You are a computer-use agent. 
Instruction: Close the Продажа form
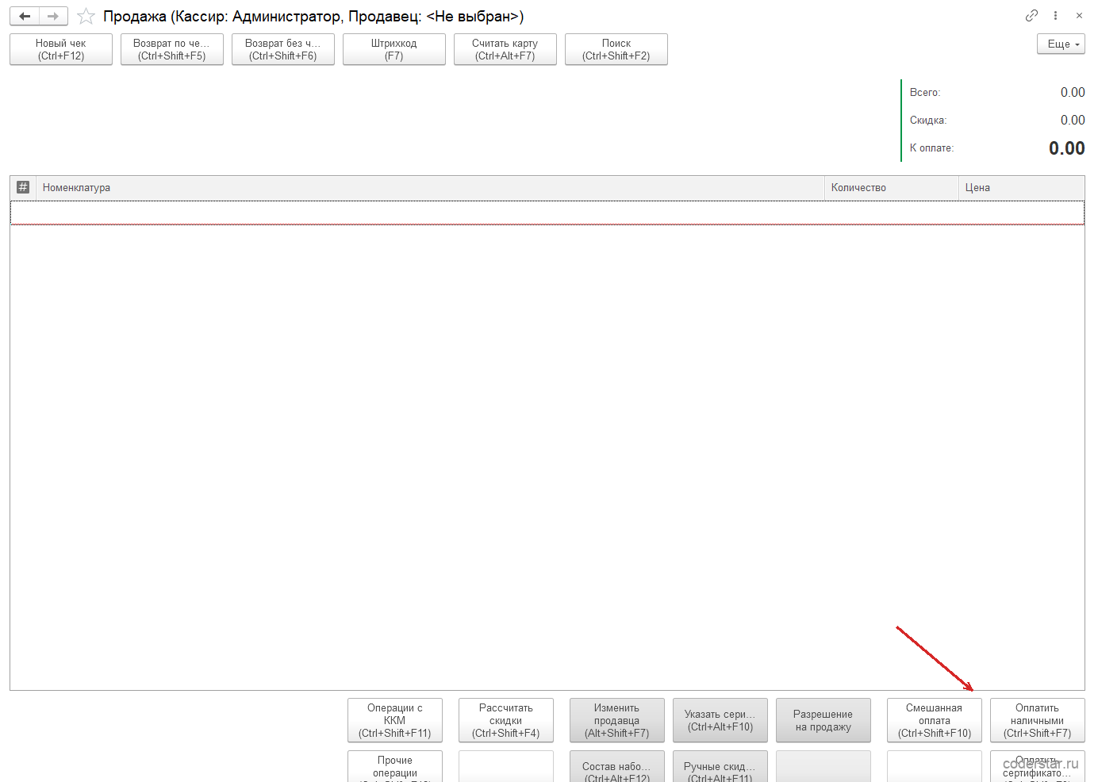coord(1079,15)
